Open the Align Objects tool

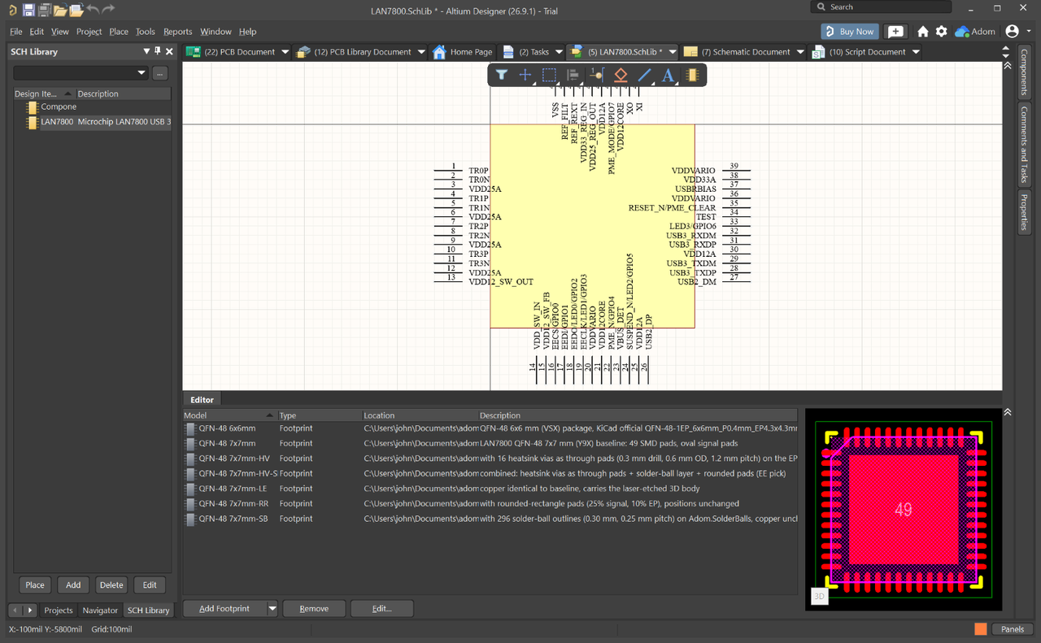[x=573, y=76]
